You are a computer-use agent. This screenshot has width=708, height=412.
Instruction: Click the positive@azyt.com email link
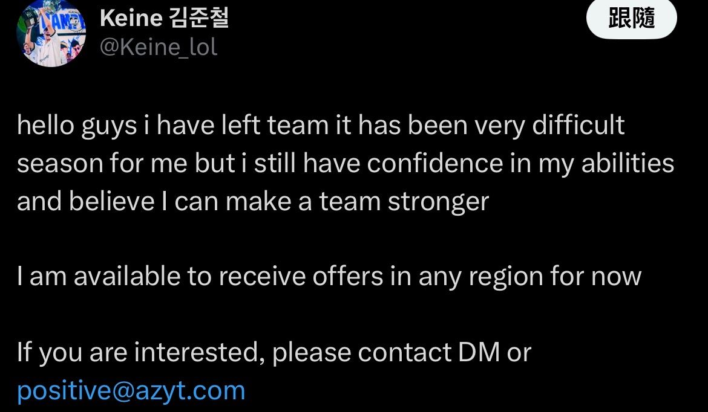(131, 390)
